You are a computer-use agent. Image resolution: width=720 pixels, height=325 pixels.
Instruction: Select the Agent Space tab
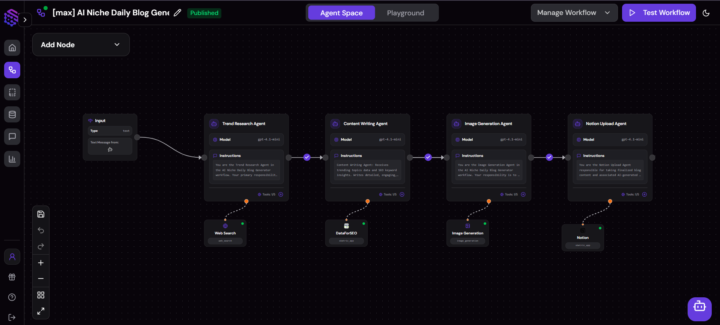coord(341,13)
